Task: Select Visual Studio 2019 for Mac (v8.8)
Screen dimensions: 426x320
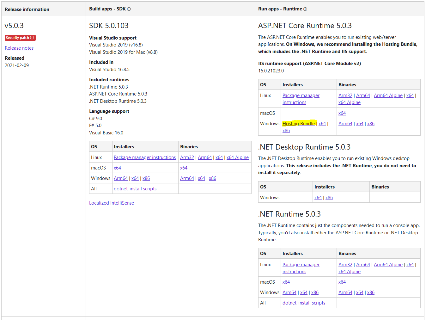Action: click(123, 52)
